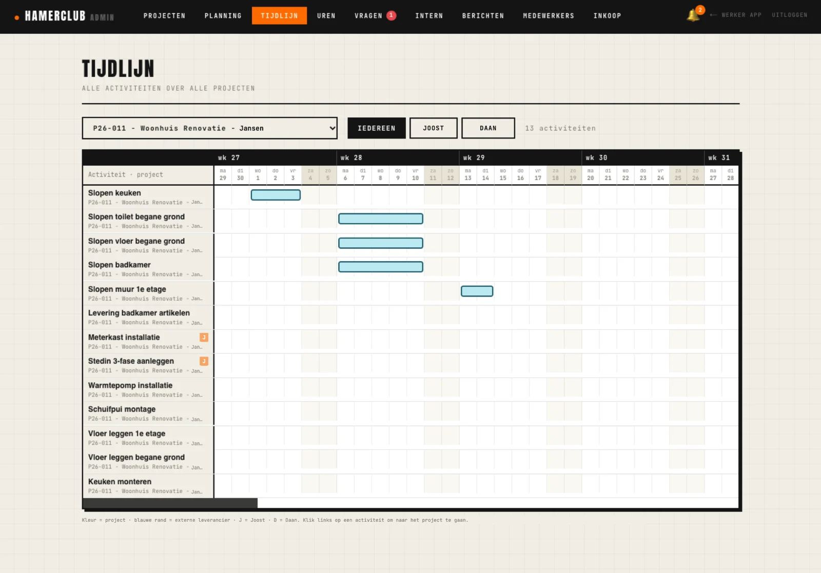The height and width of the screenshot is (573, 821).
Task: Select the Slopen muur 1e etage bar
Action: click(477, 291)
